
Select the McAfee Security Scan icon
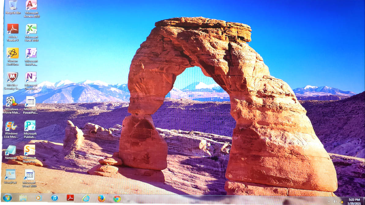[12, 81]
